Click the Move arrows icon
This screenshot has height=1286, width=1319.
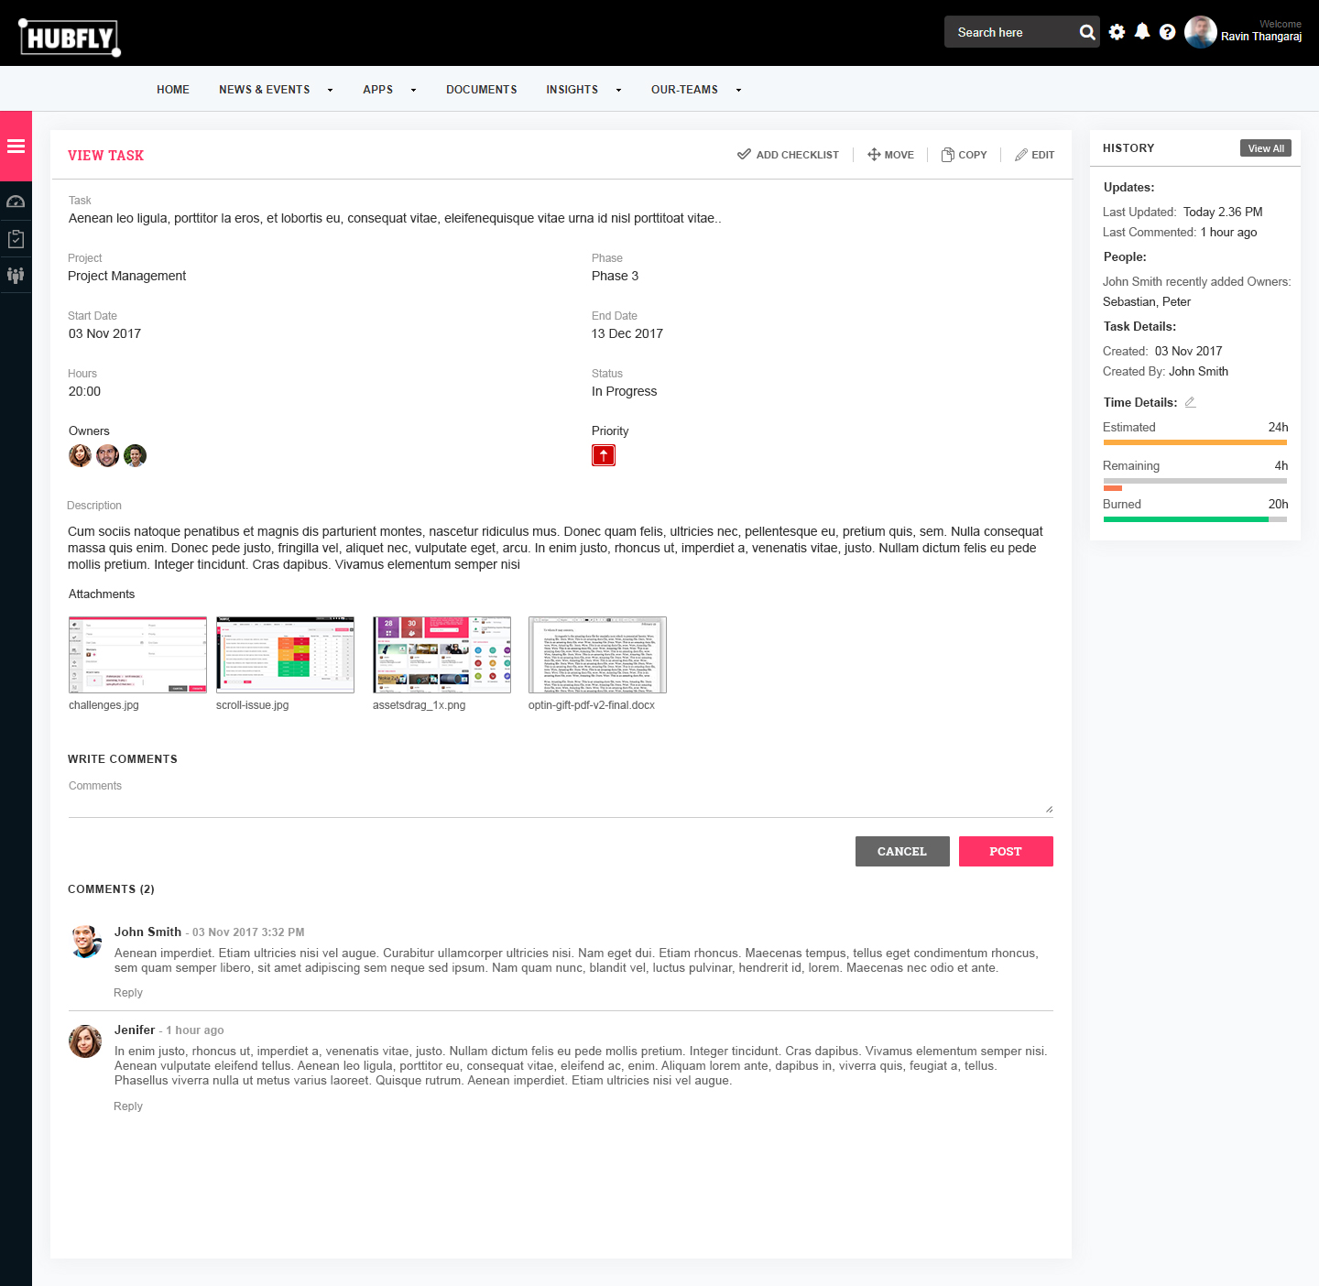[874, 154]
